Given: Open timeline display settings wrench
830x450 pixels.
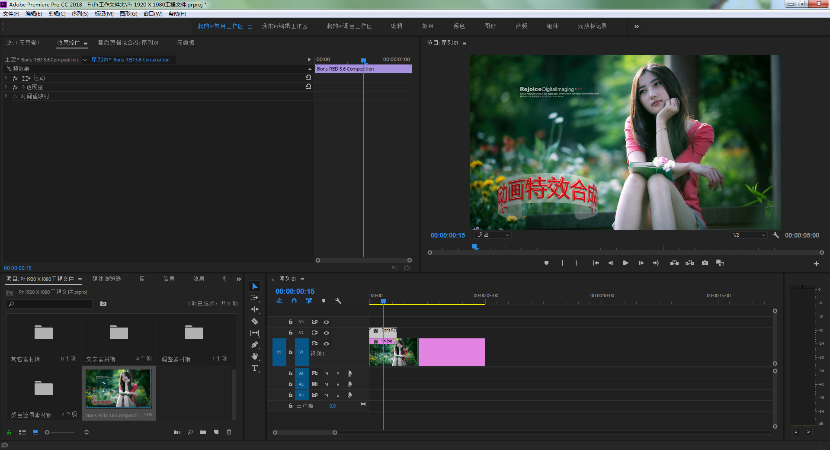Looking at the screenshot, I should [338, 301].
